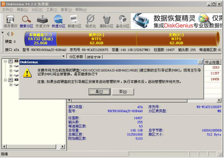The width and height of the screenshot is (224, 158).
Task: Open the 硬盘(D) menu
Action: (x=22, y=10)
